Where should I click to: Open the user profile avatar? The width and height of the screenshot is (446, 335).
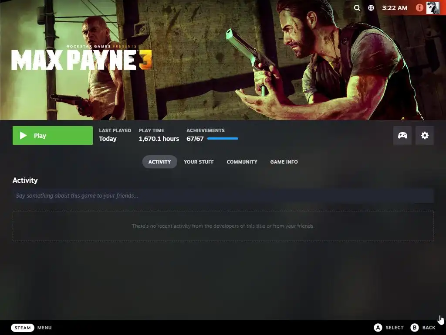click(432, 8)
